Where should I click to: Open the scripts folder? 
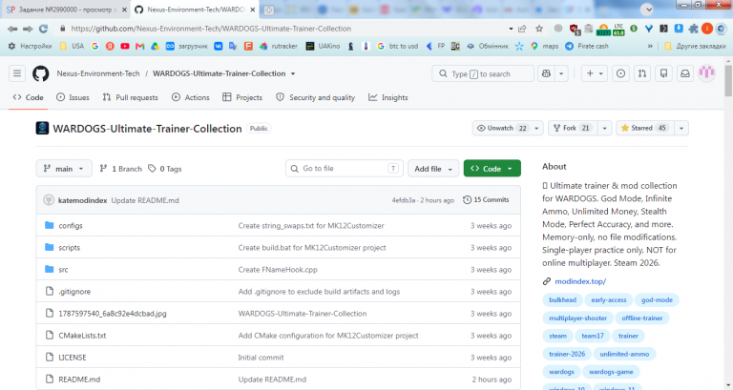point(69,248)
